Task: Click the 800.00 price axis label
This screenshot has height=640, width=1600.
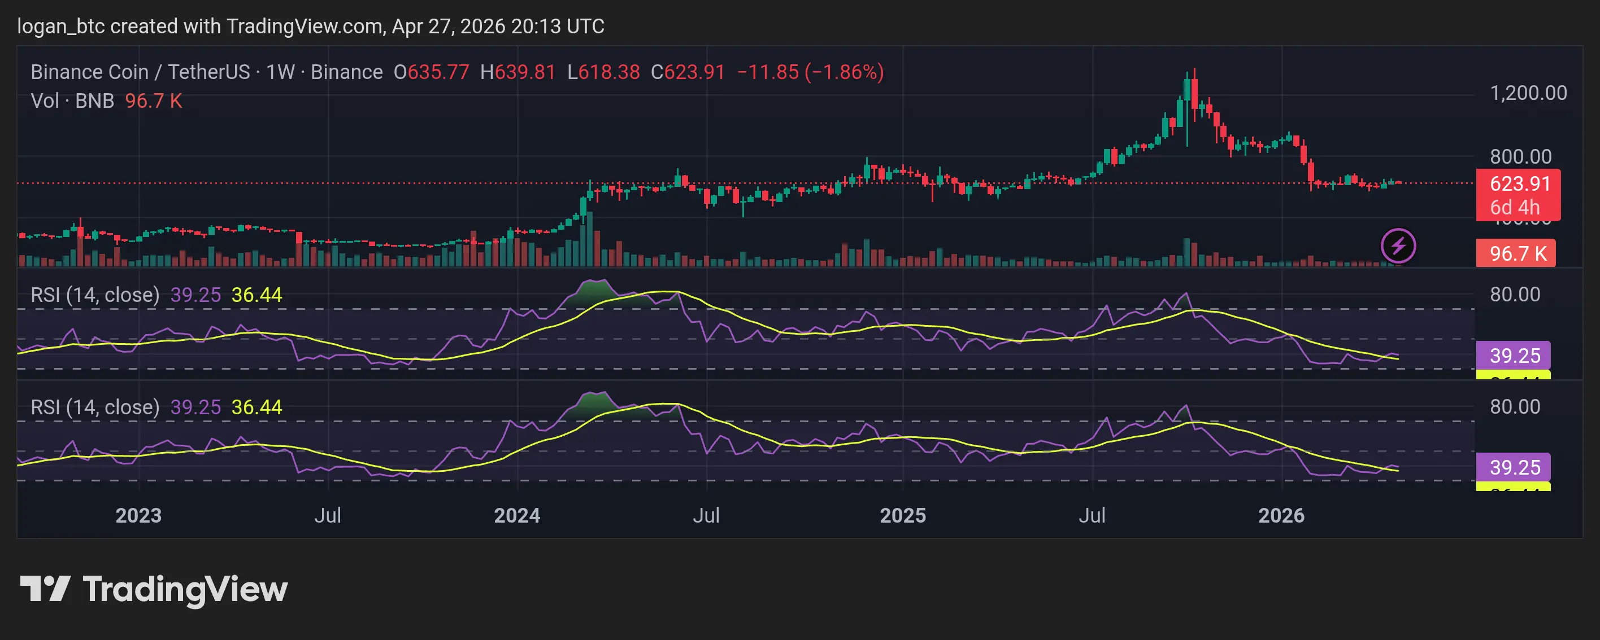Action: pos(1520,156)
